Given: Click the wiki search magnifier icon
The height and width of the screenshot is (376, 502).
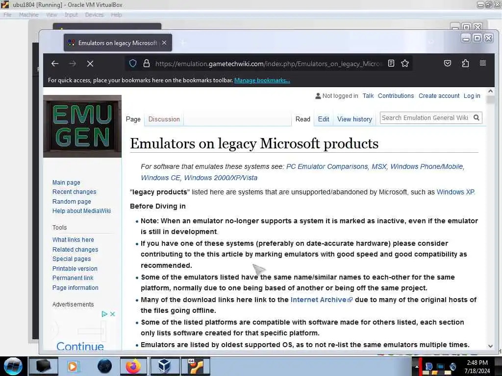Looking at the screenshot, I should pyautogui.click(x=477, y=117).
